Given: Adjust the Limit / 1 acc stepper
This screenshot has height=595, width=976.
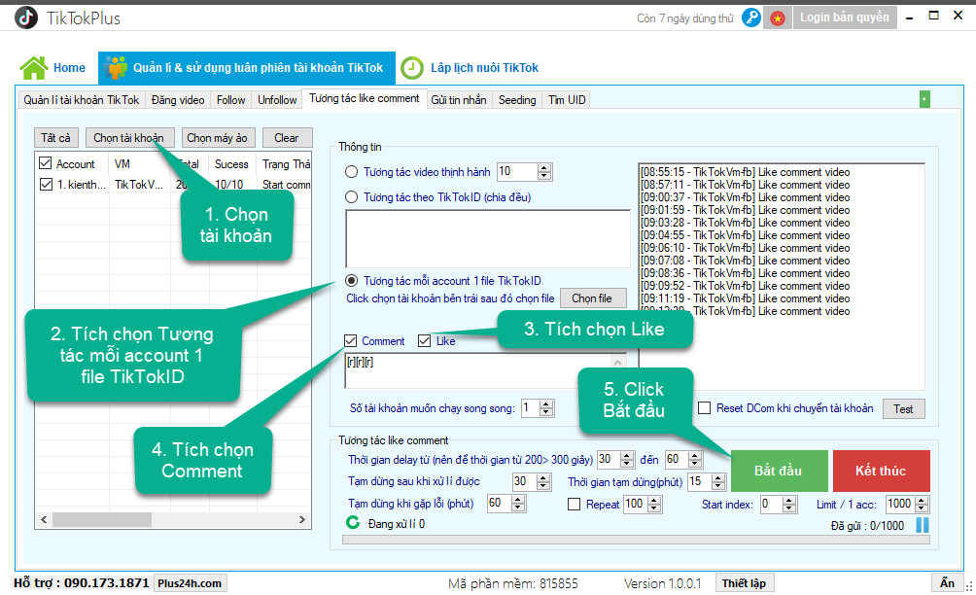Looking at the screenshot, I should click(x=923, y=505).
